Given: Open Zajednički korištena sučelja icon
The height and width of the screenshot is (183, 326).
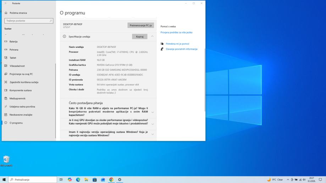Looking at the screenshot, I should 6,82.
